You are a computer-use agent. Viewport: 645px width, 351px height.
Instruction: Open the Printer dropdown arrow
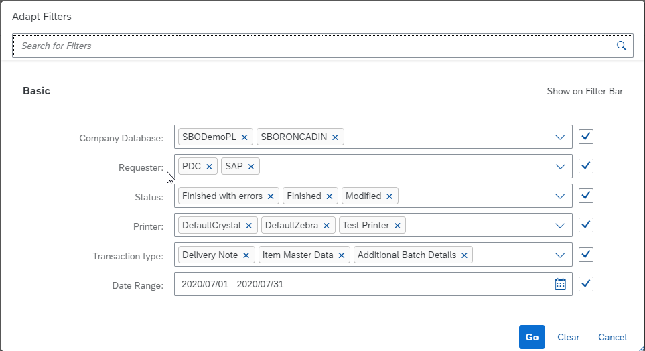(x=560, y=226)
